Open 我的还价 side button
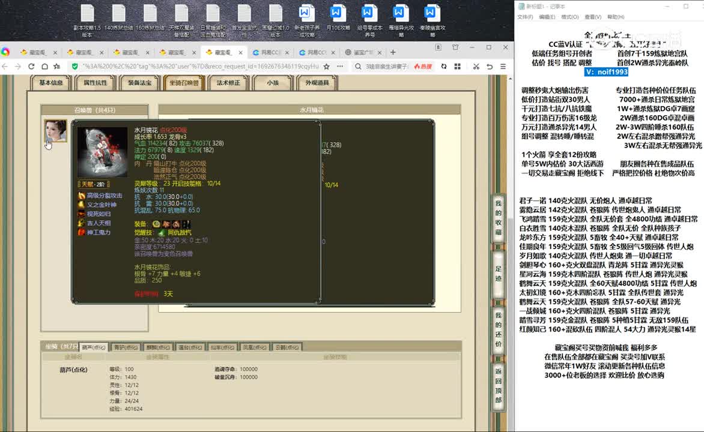Image resolution: width=704 pixels, height=432 pixels. click(x=499, y=330)
